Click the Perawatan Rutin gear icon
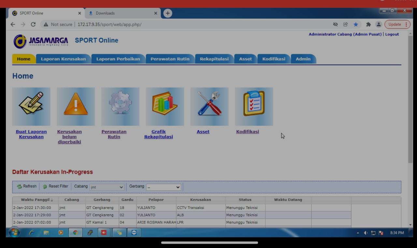The width and height of the screenshot is (417, 248). (x=120, y=106)
